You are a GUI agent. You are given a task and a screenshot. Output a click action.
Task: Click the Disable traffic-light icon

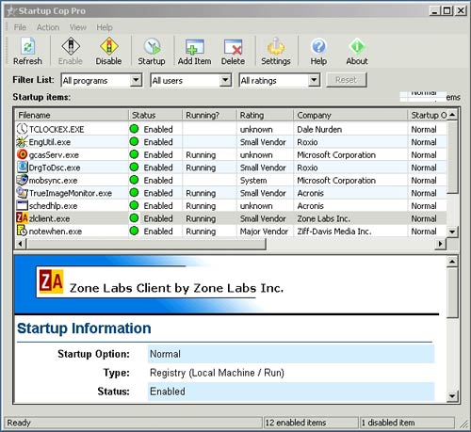[x=108, y=46]
